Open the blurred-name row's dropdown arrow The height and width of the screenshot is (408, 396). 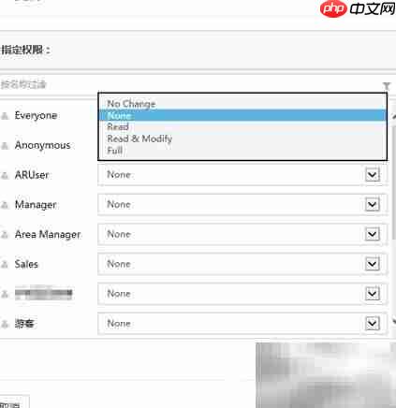tap(373, 294)
